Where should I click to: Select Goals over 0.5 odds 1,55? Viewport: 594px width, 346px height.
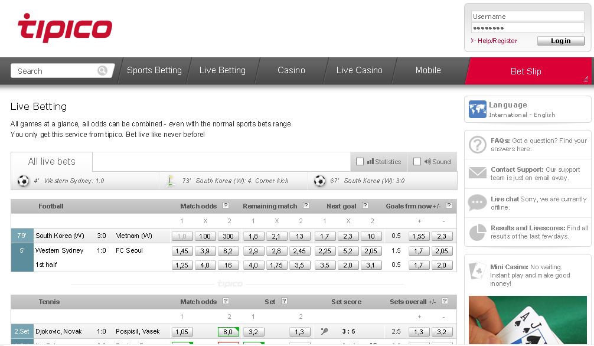click(419, 236)
